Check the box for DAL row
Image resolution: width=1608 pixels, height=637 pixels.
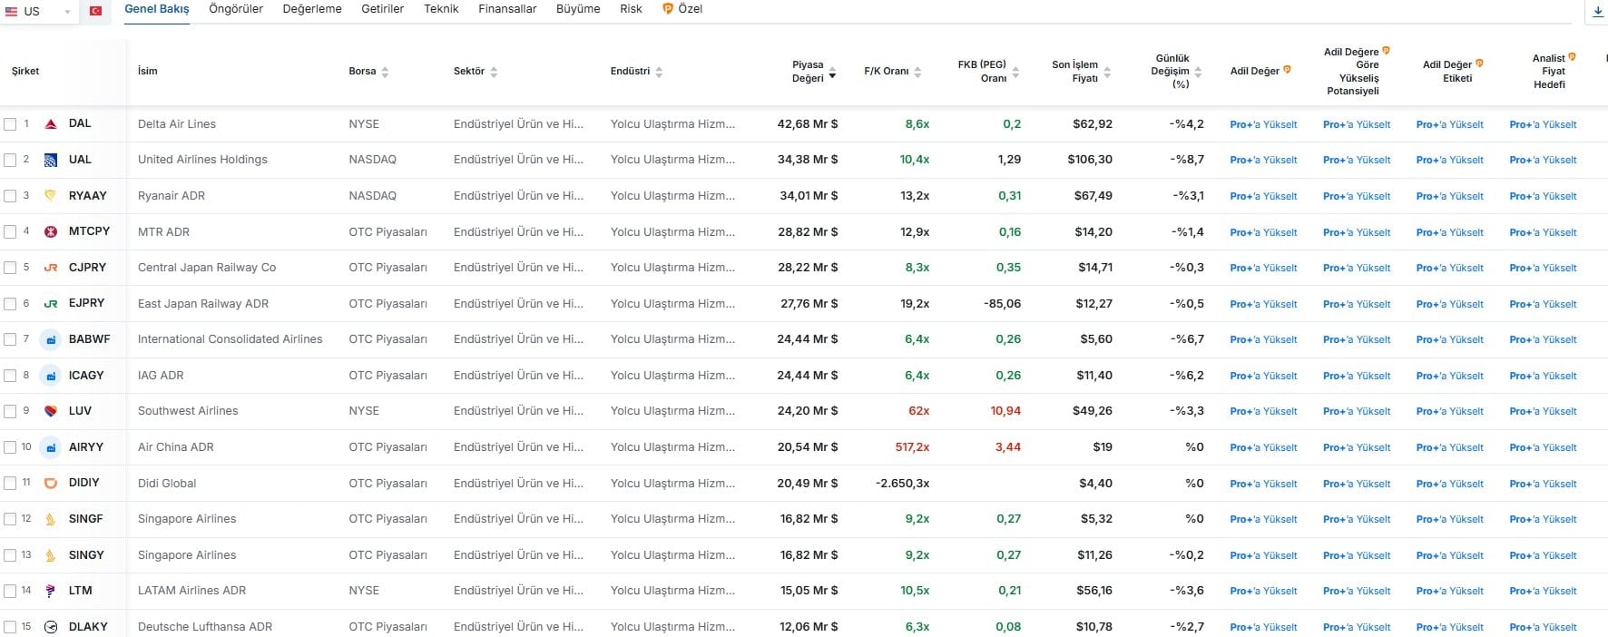click(10, 124)
